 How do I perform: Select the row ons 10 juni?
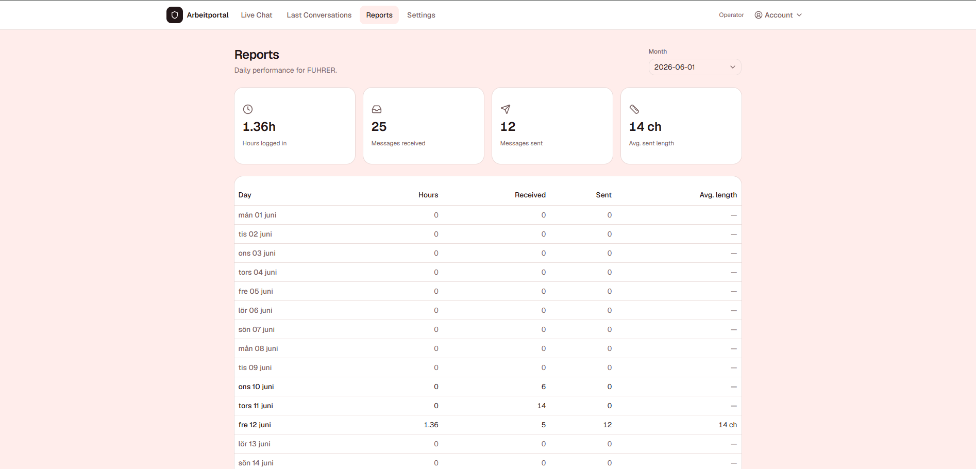point(488,387)
